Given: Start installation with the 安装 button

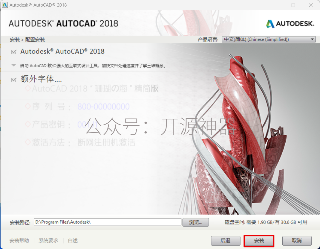Looking at the screenshot, I should 259,241.
